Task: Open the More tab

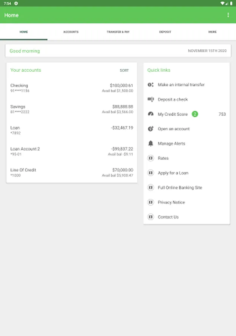Action: coord(213,32)
